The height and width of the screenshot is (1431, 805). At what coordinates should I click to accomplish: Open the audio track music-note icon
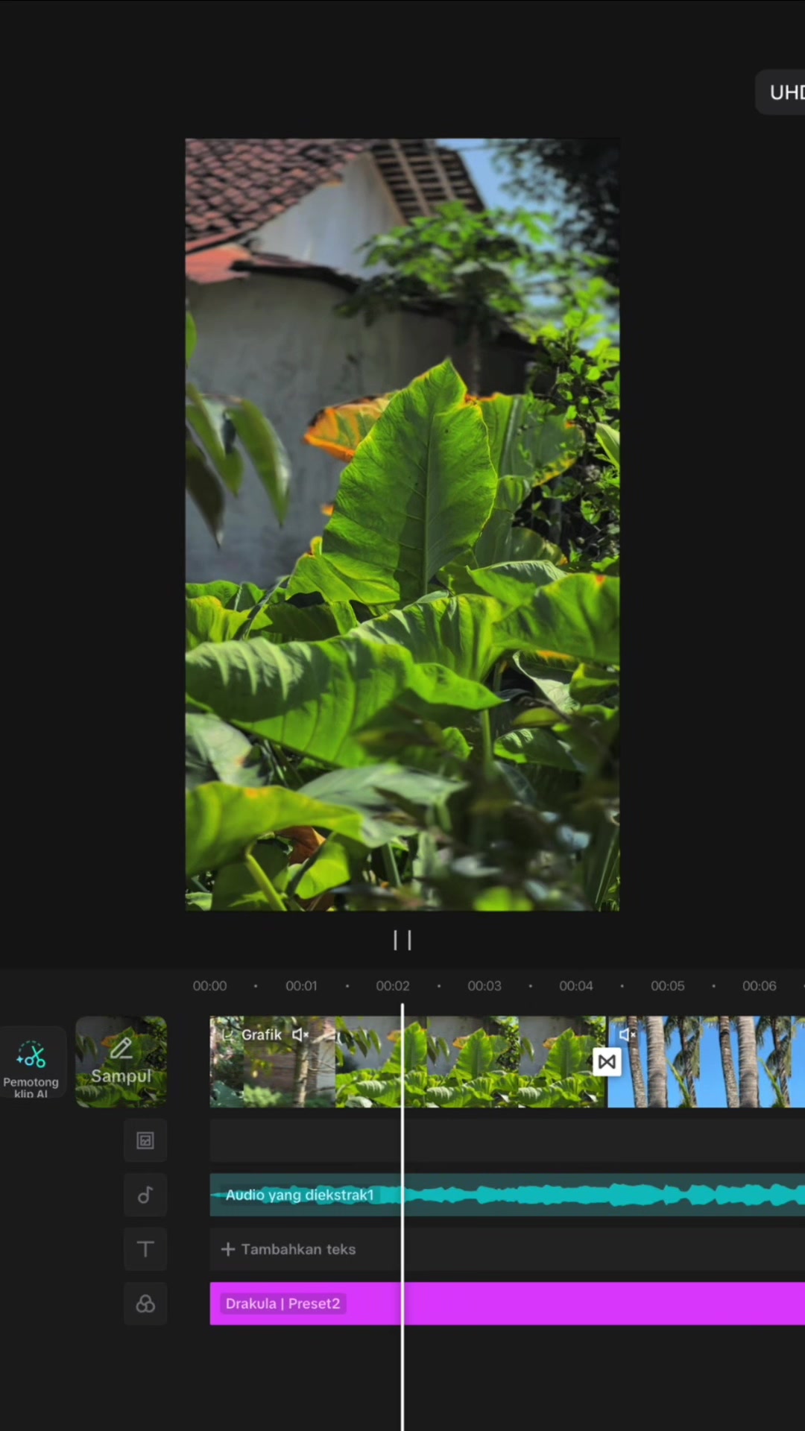[x=145, y=1195]
